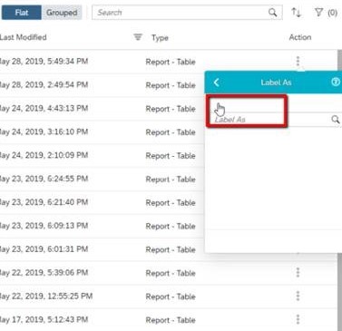Select the May 23, 2019, 6:24:55 PM row
Viewport: 342px width, 331px height.
(x=103, y=179)
